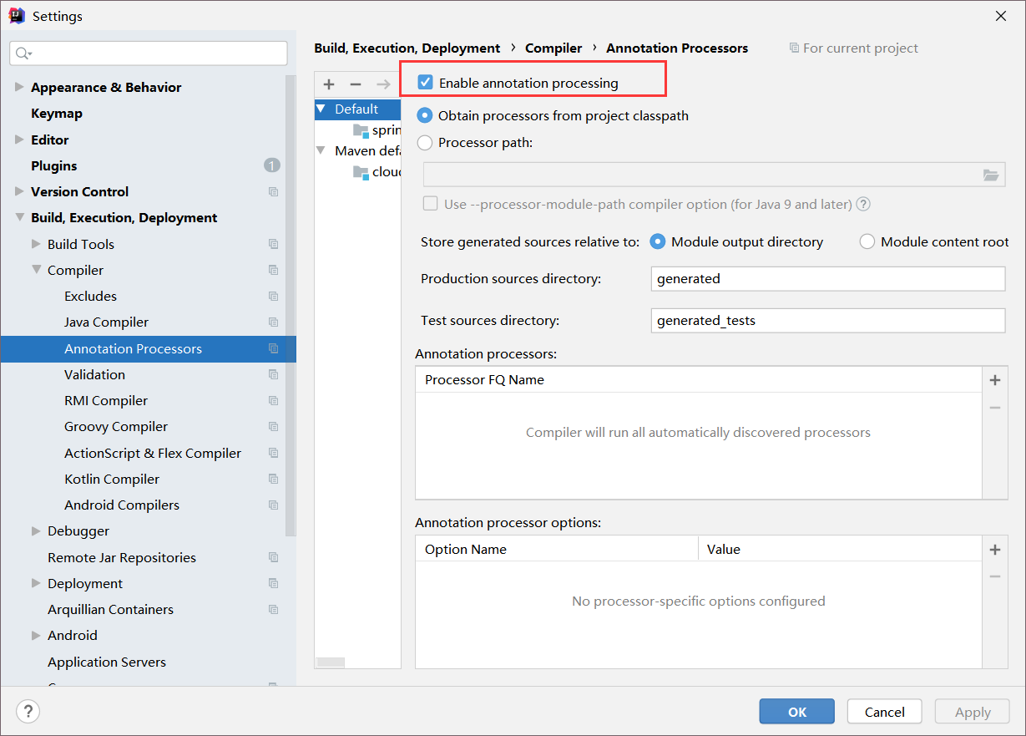This screenshot has height=736, width=1026.
Task: Expand Version Control section
Action: pyautogui.click(x=19, y=192)
